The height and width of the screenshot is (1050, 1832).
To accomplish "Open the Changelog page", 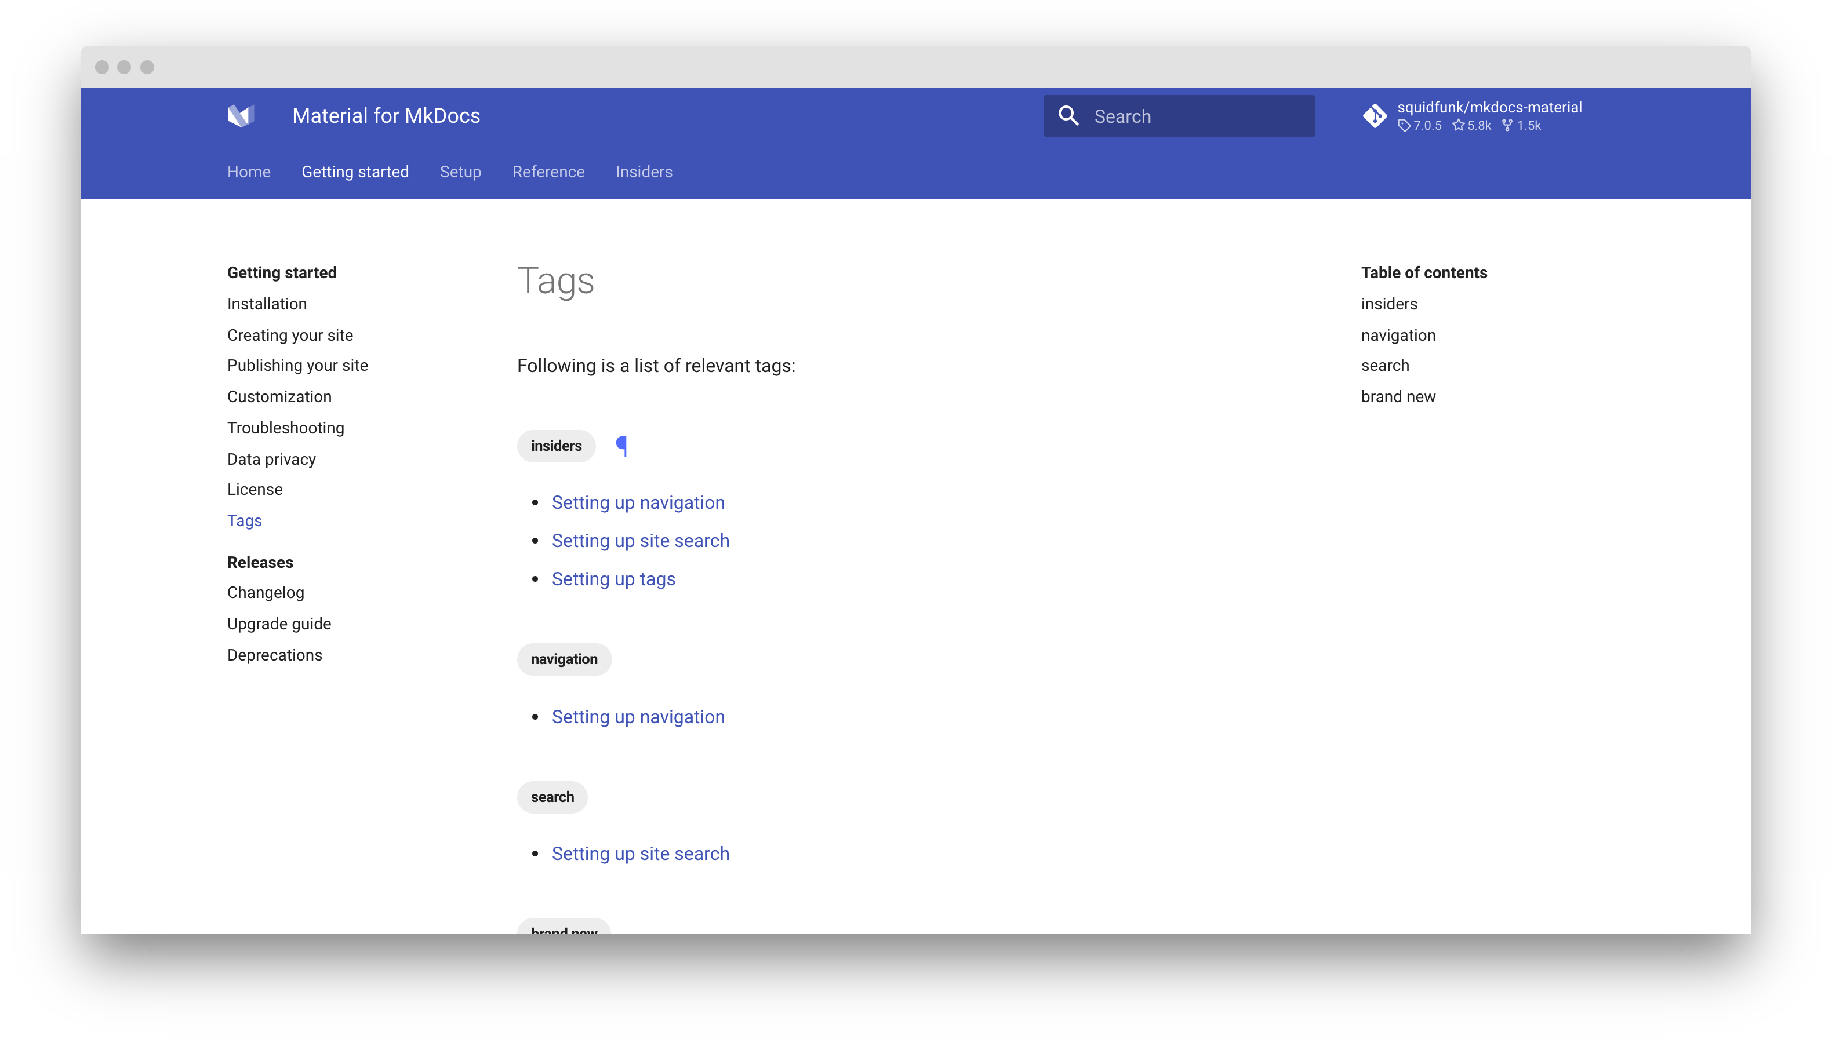I will (266, 593).
